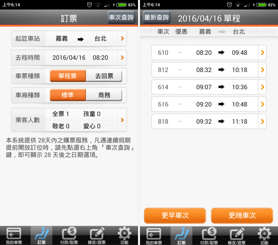Image resolution: width=278 pixels, height=245 pixels.
Task: Select the 修改/退票 icon on right navbar
Action: (x=236, y=235)
